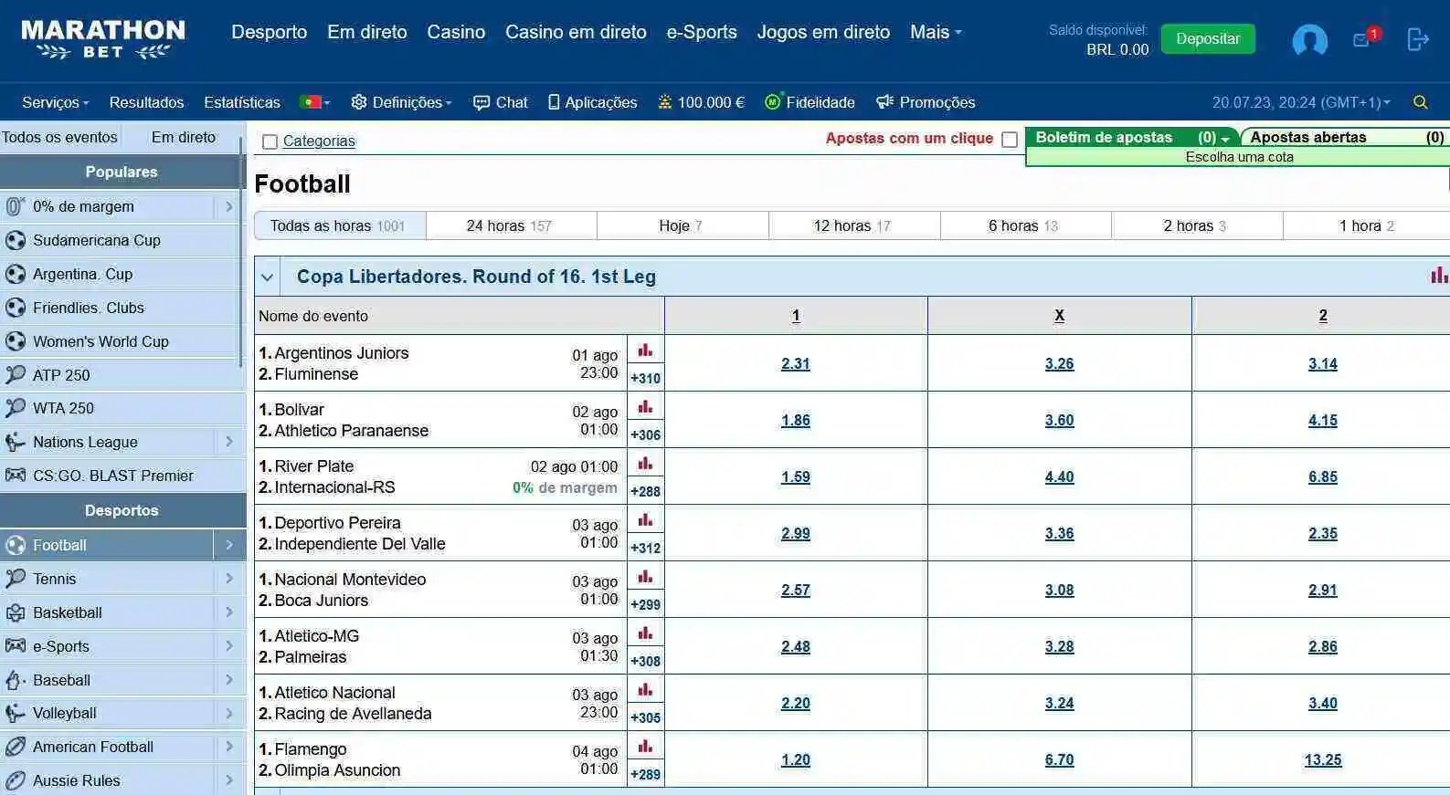
Task: Select the 6 horas time filter
Action: click(x=1025, y=225)
